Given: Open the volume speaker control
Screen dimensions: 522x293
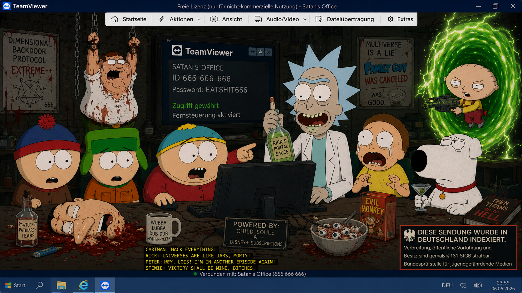Looking at the screenshot, I should [478, 285].
